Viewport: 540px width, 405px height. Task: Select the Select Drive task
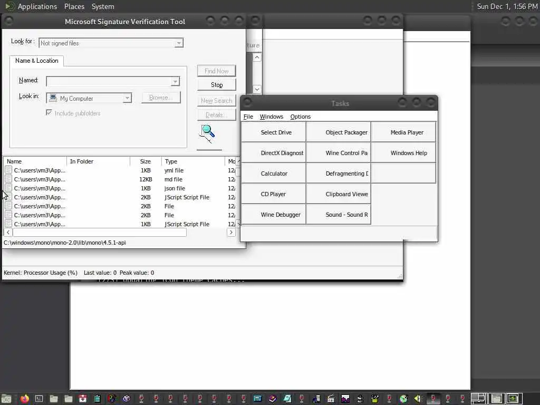274,132
